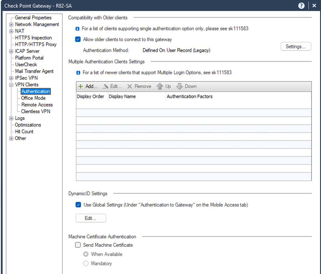Expand the Network Management tree node
The height and width of the screenshot is (274, 321).
click(11, 24)
